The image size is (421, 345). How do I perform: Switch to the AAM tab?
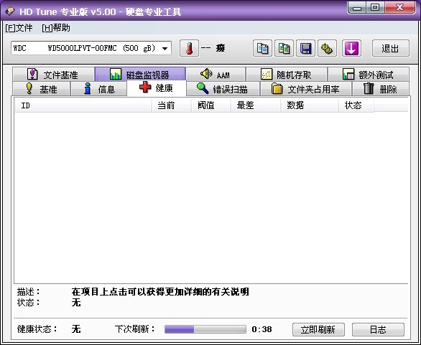coord(216,75)
